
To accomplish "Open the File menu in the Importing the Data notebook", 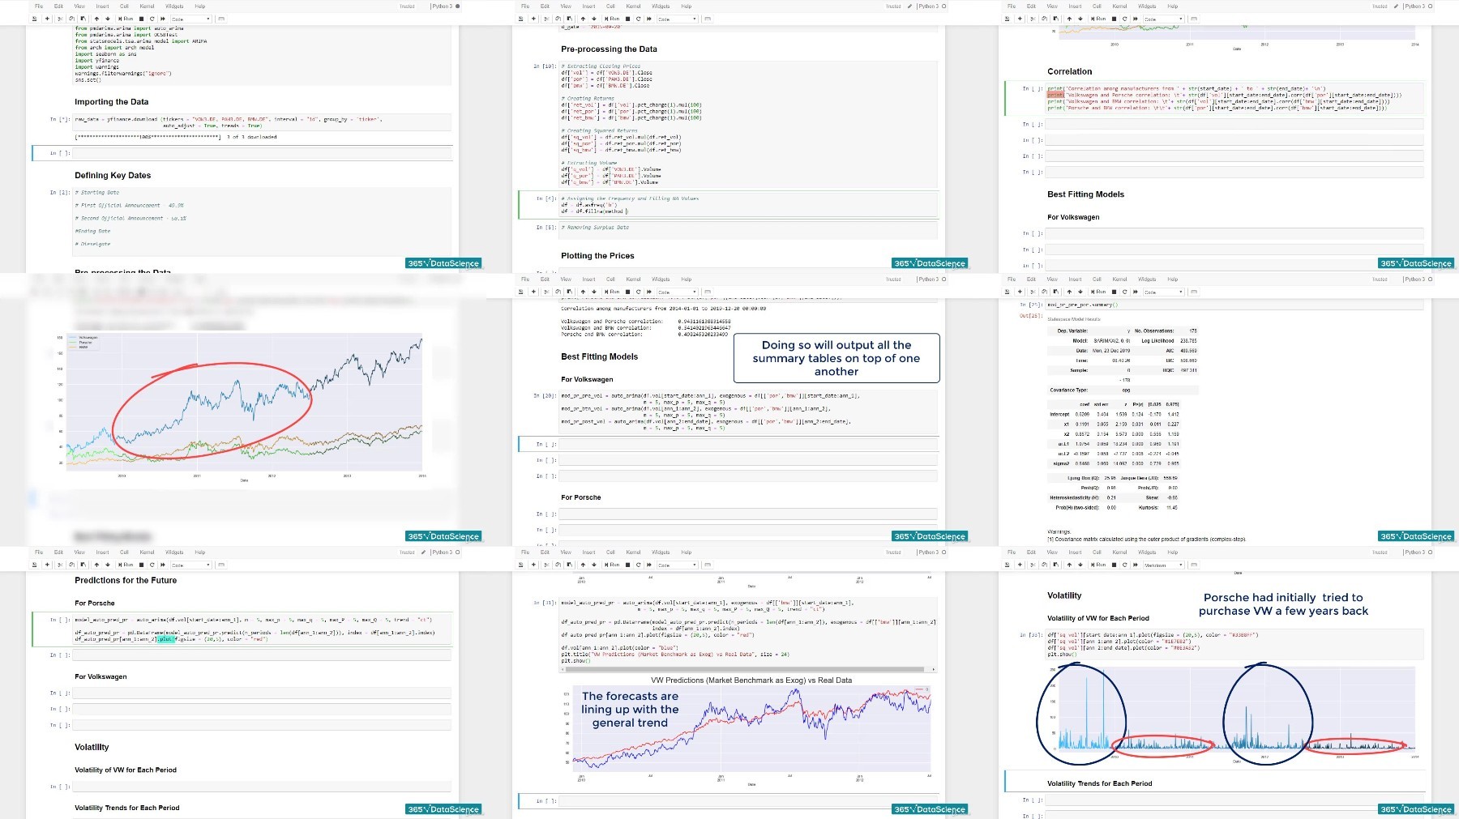I will coord(39,6).
